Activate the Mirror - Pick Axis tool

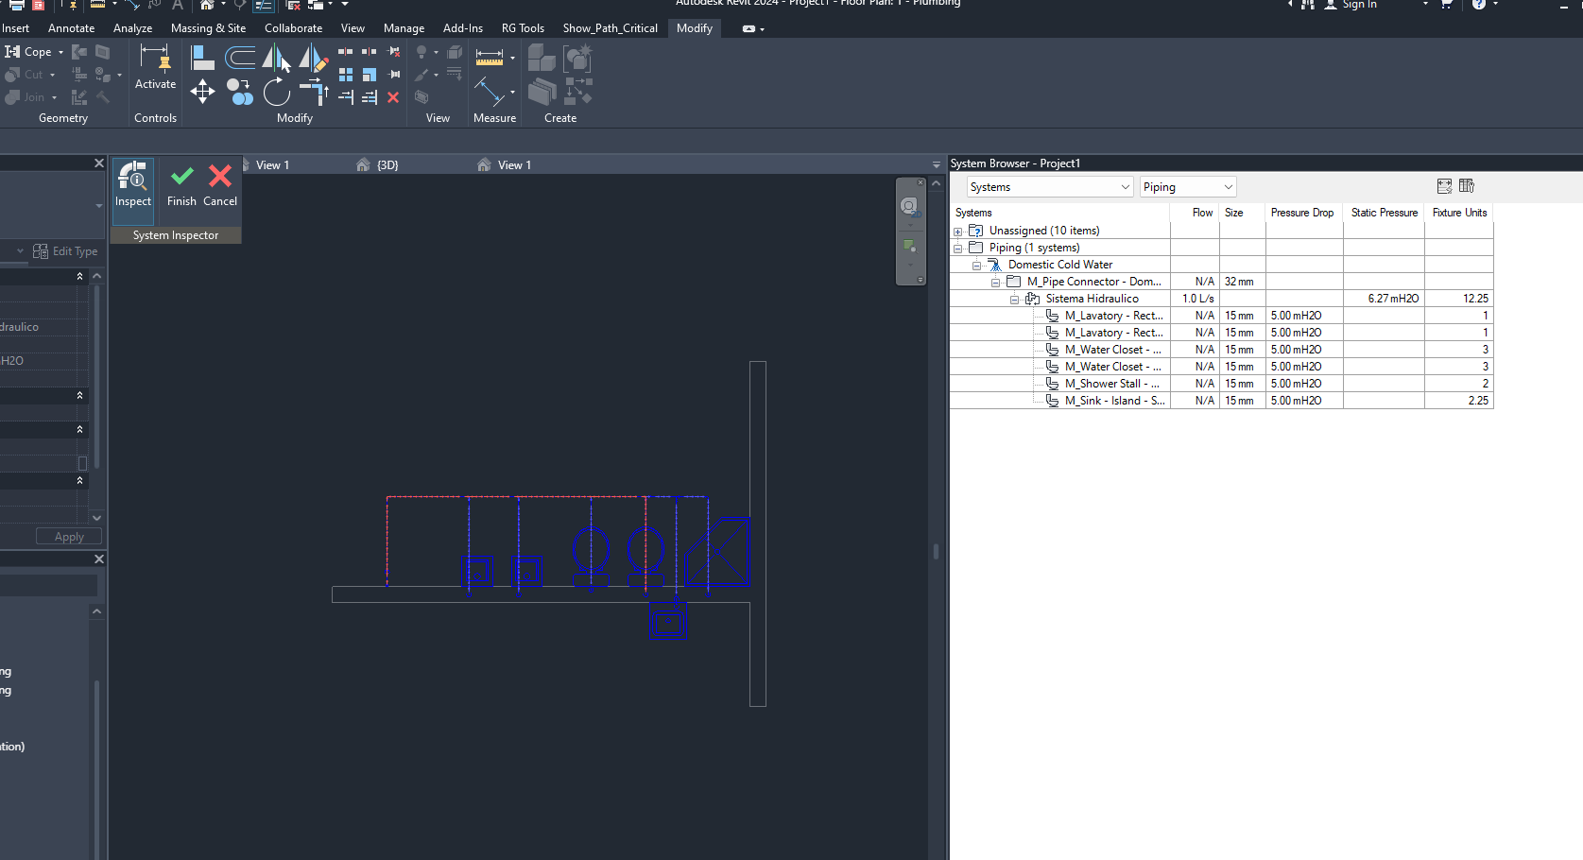click(277, 57)
